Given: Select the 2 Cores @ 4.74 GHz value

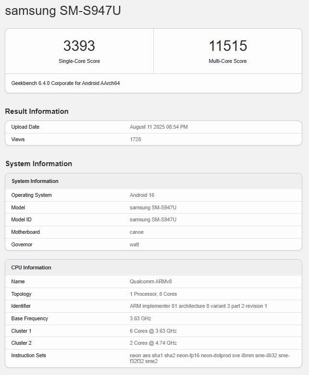Looking at the screenshot, I should pos(153,343).
